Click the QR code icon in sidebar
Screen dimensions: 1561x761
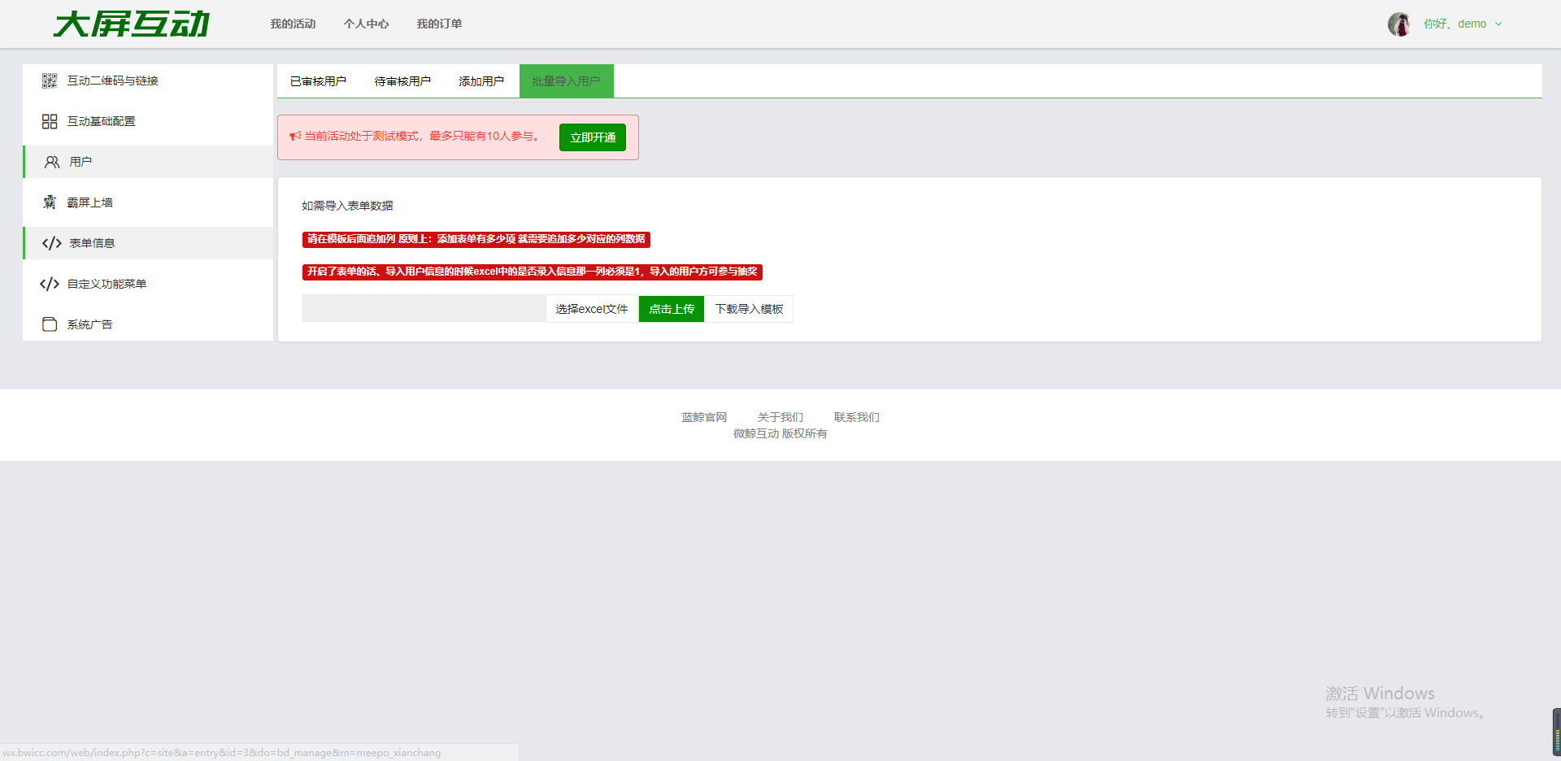(x=50, y=80)
